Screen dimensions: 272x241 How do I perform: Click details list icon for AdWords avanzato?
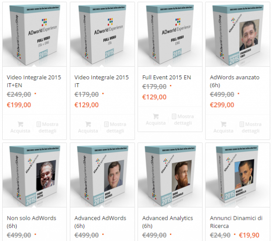tap(242, 124)
